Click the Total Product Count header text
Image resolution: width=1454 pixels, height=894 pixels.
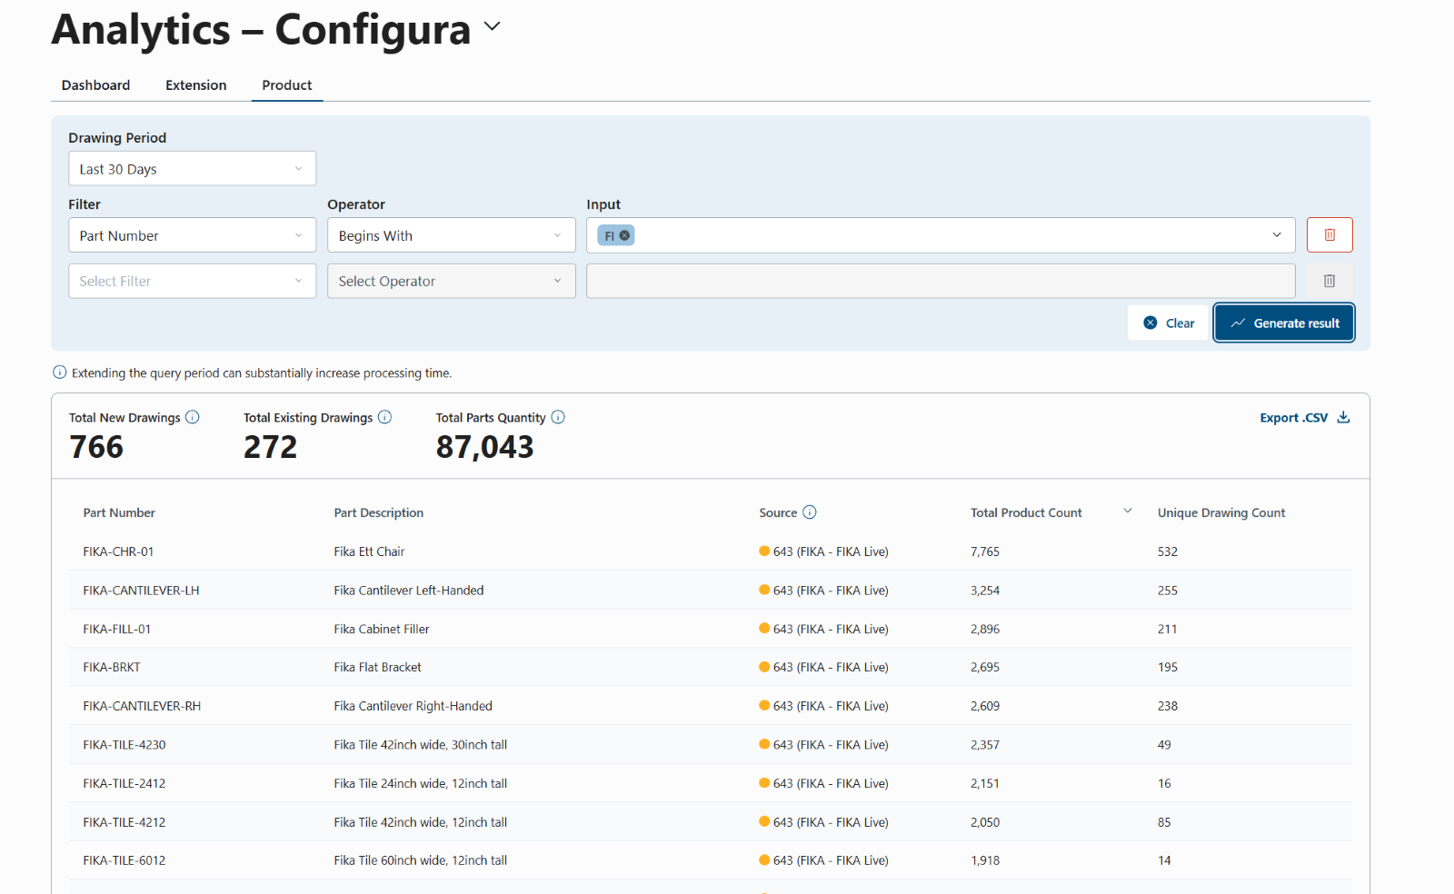click(1026, 512)
